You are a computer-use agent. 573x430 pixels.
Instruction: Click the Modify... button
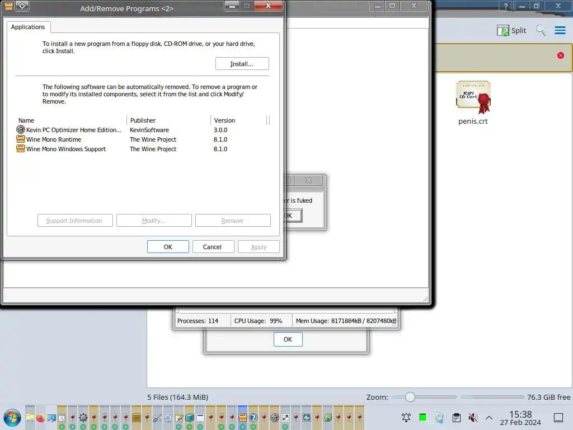pos(154,221)
